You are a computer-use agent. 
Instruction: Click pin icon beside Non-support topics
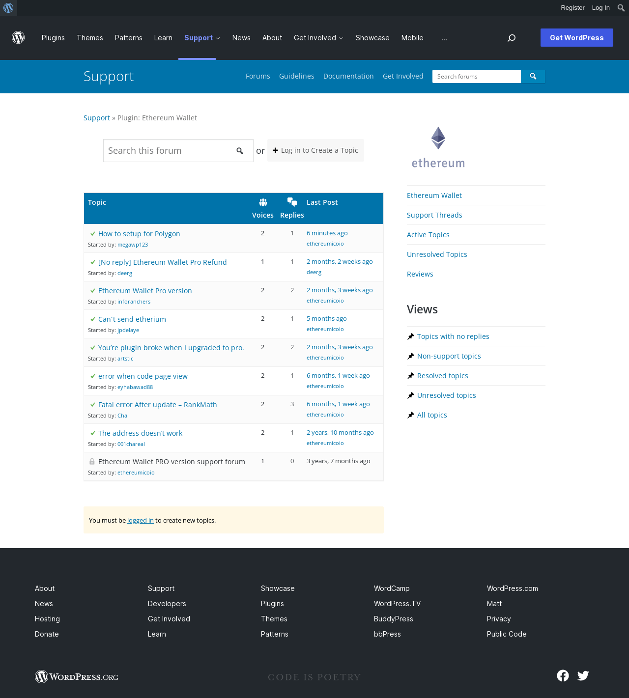(411, 356)
